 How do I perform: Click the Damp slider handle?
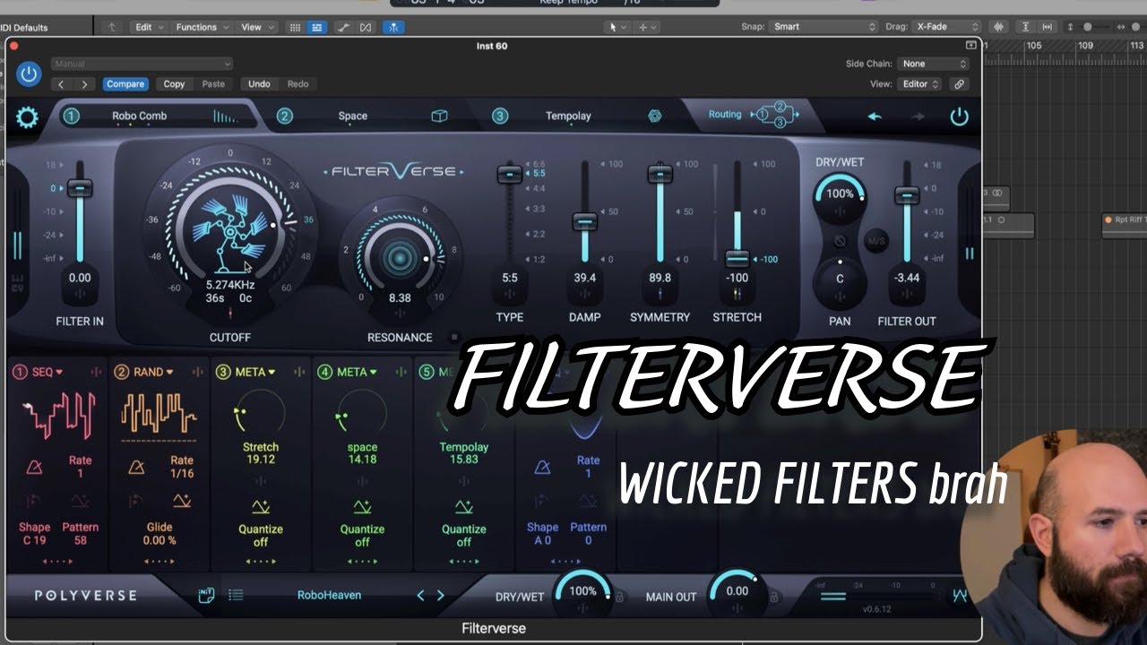pos(585,221)
